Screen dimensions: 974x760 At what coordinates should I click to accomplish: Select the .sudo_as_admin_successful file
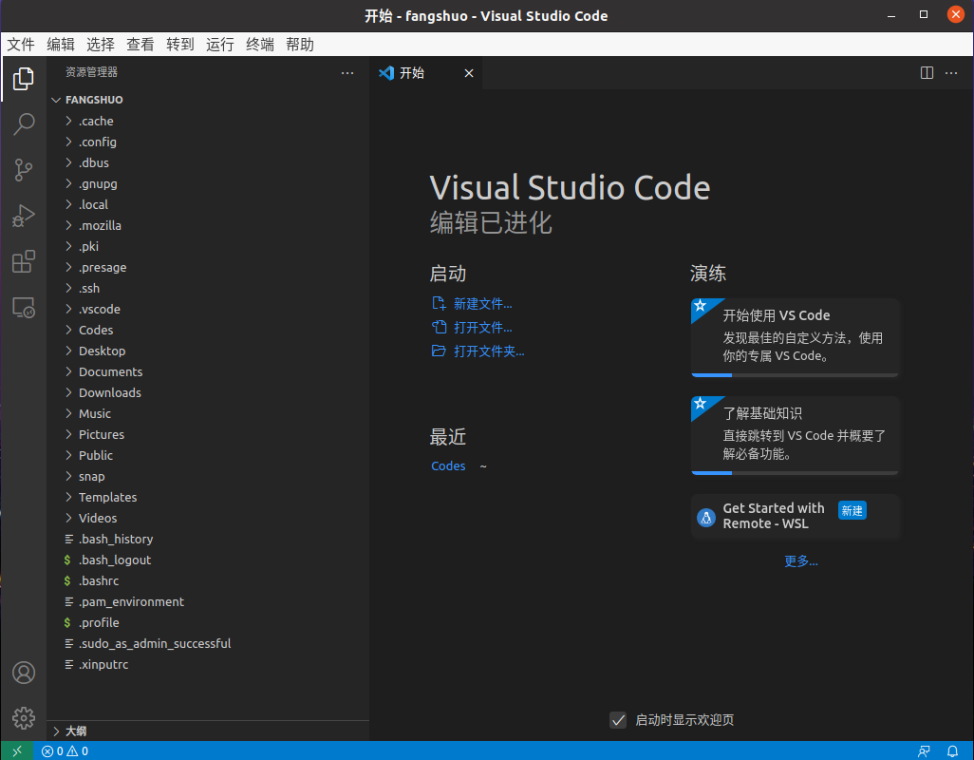[x=208, y=644]
